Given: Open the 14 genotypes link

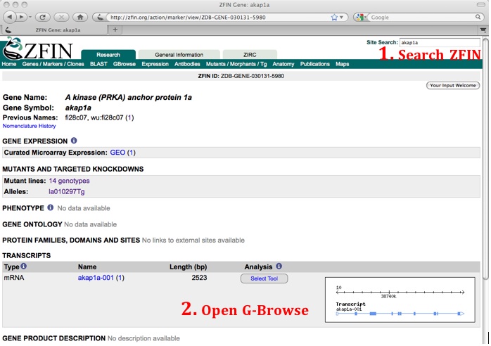Looking at the screenshot, I should (x=69, y=181).
